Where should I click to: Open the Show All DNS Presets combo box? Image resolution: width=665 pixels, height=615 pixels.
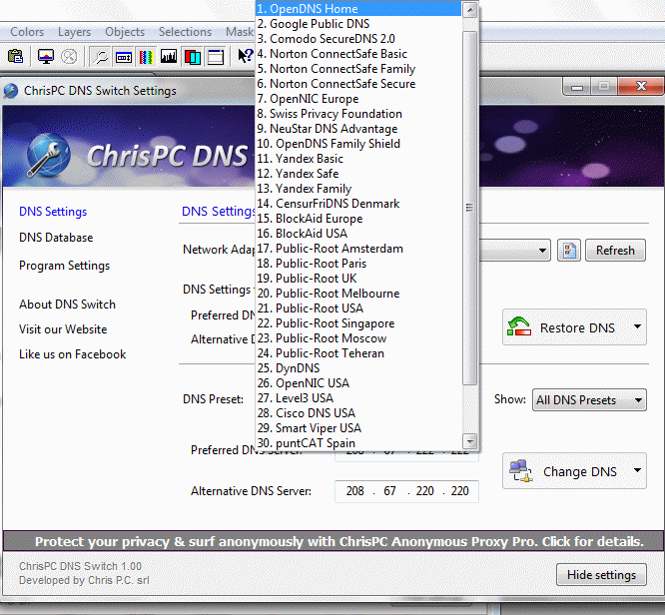(589, 400)
